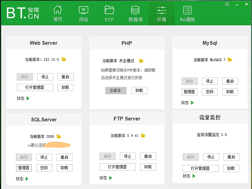Viewport: 252px width, 189px height.
Task: Click 打开管理器 under FTP Server
Action: [x=118, y=167]
